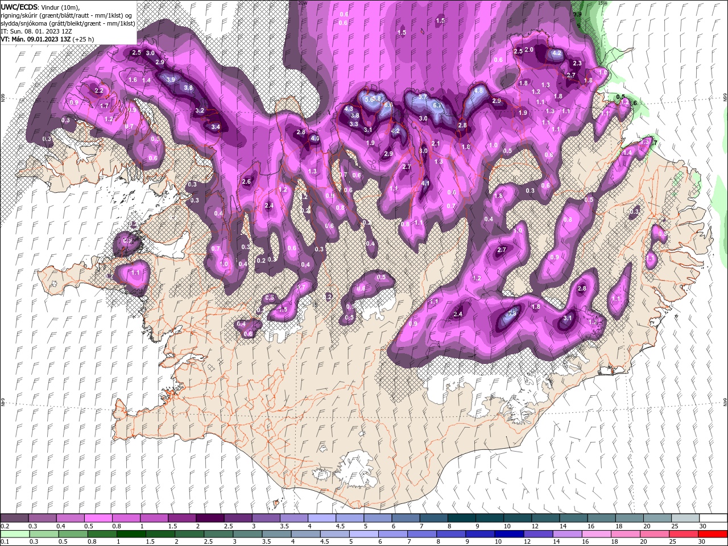Image resolution: width=728 pixels, height=546 pixels.
Task: Click the '0.2' label under the snow legend
Action: coord(5,526)
